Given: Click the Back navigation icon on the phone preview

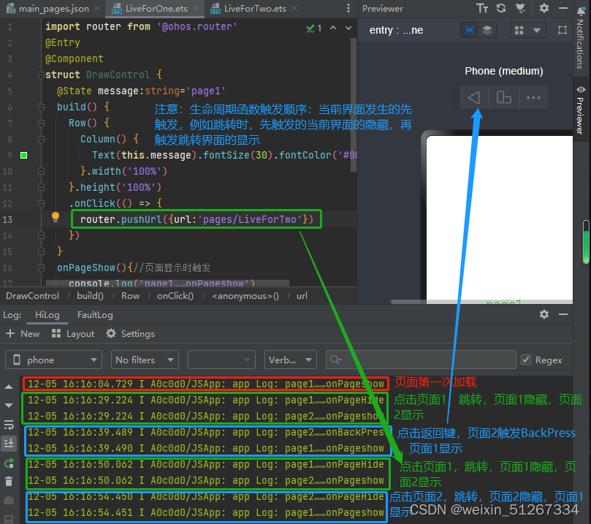Looking at the screenshot, I should [x=473, y=97].
